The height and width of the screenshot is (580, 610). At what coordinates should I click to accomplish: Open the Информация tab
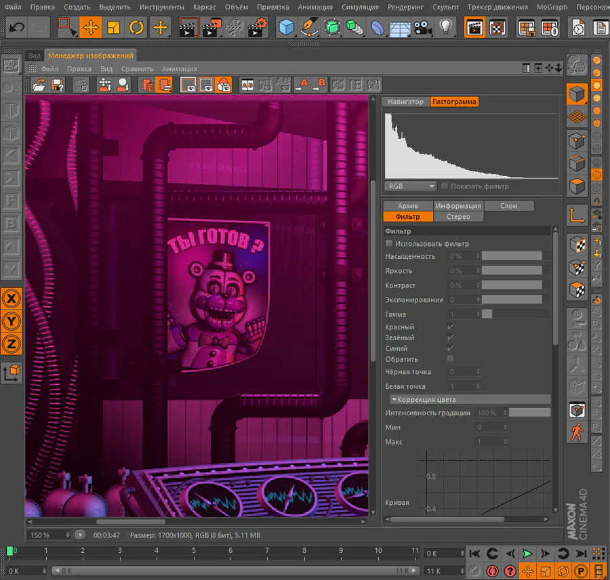[x=458, y=206]
